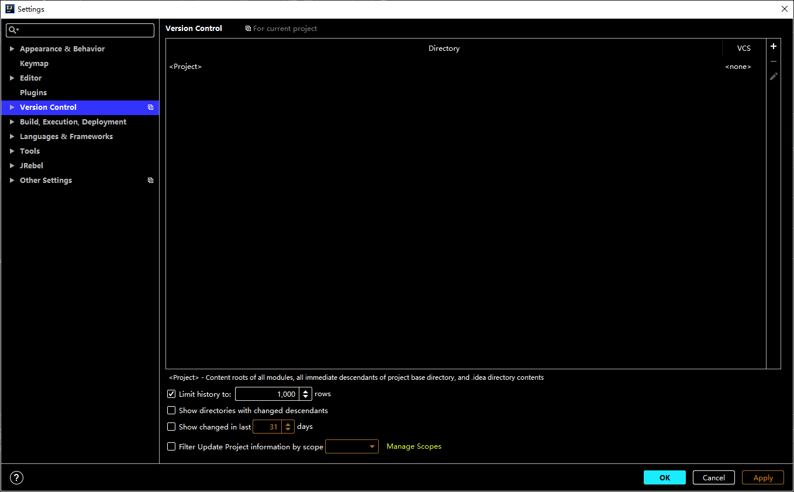Expand Build, Execution, Deployment arrow
This screenshot has height=492, width=794.
(x=12, y=122)
